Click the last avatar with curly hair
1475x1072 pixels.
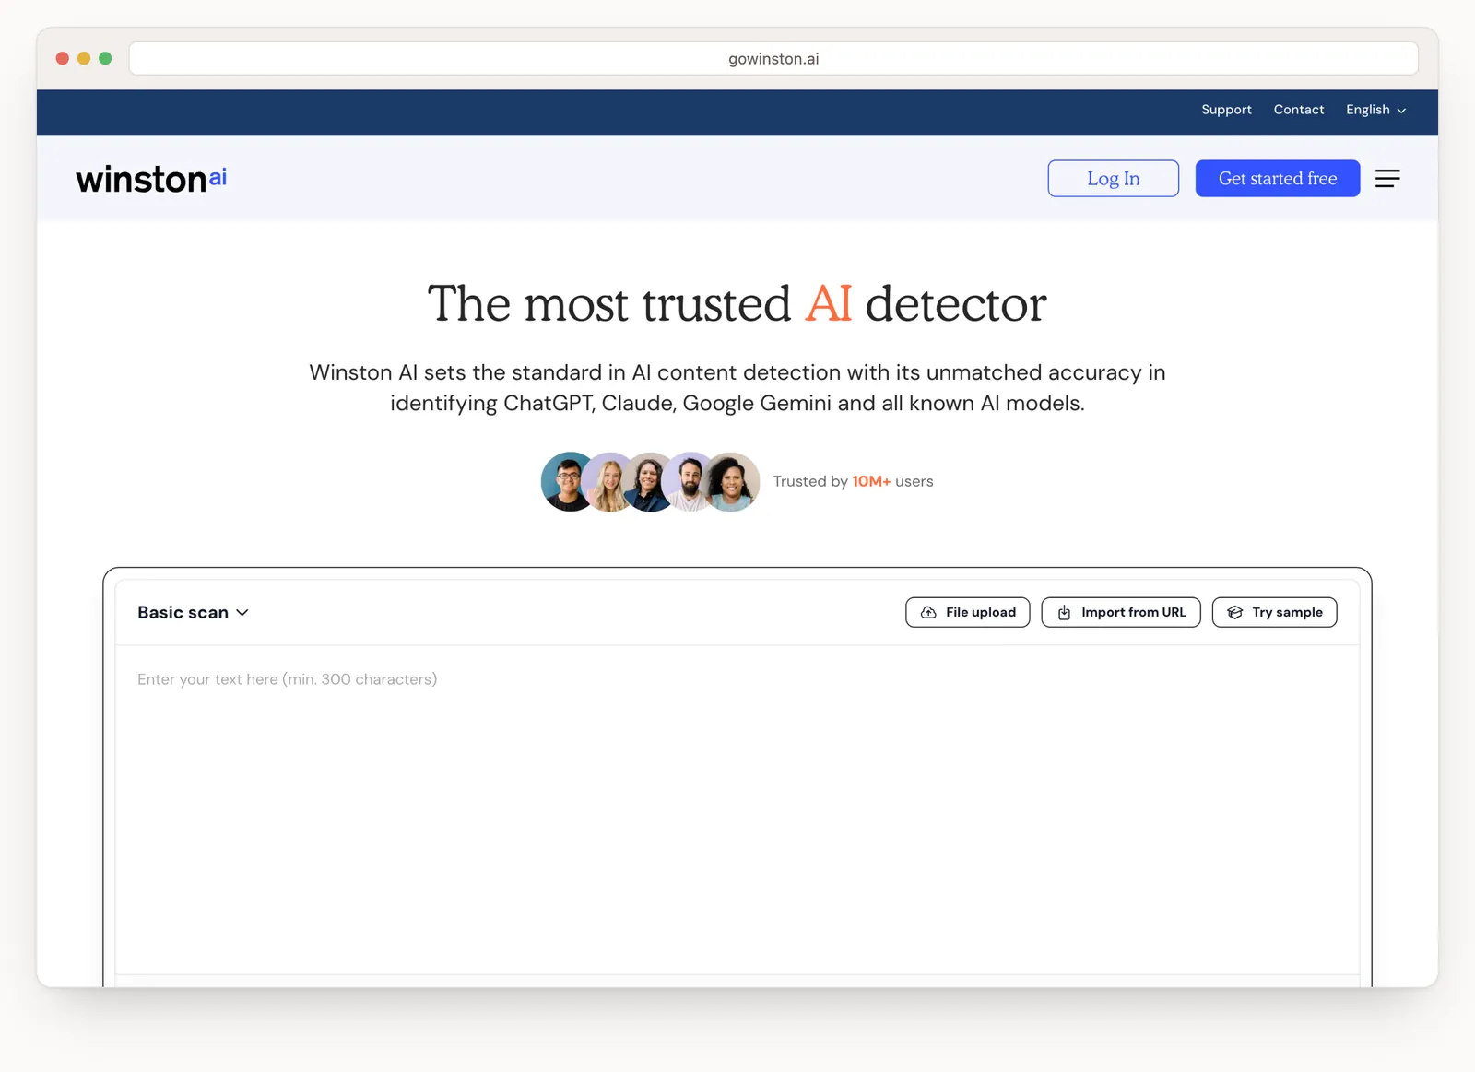coord(731,481)
